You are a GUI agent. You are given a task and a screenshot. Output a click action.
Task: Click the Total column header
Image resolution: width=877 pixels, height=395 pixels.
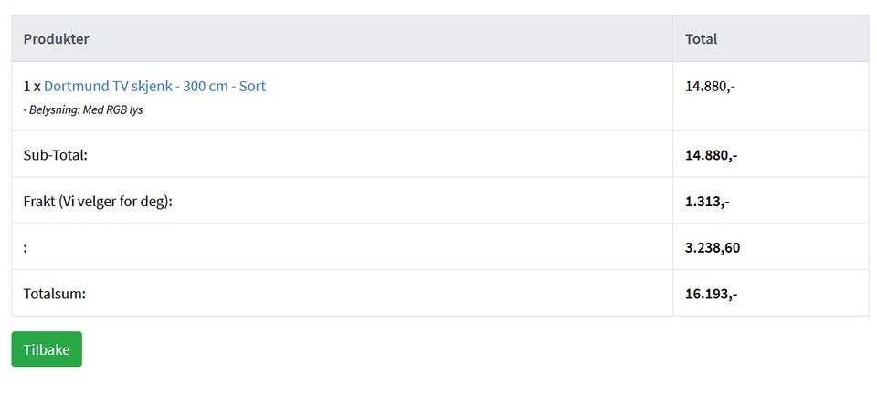701,38
